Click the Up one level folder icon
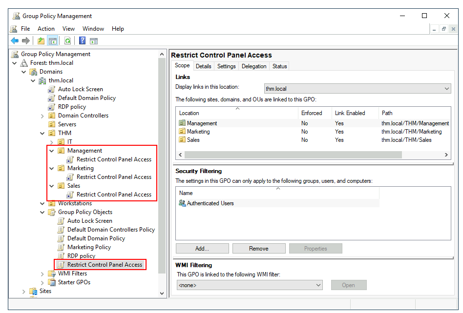The height and width of the screenshot is (313, 463). [x=41, y=41]
